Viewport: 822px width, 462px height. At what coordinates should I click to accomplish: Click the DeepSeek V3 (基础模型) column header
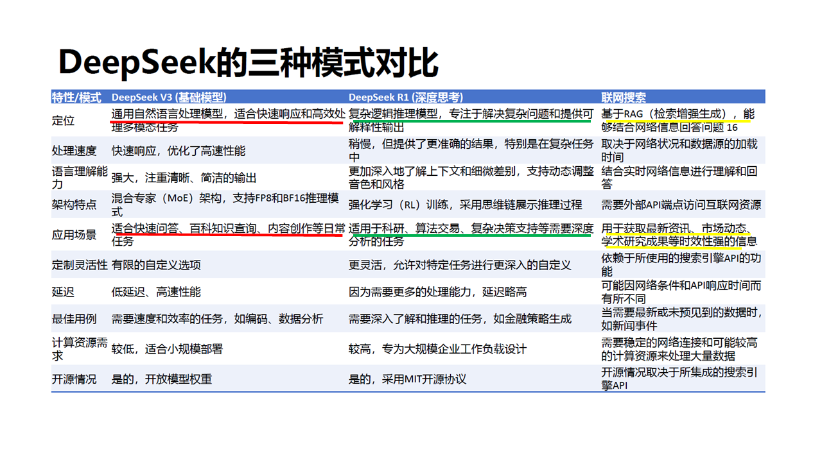pyautogui.click(x=169, y=98)
